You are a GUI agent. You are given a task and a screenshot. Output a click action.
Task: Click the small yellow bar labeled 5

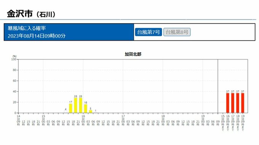91,112
